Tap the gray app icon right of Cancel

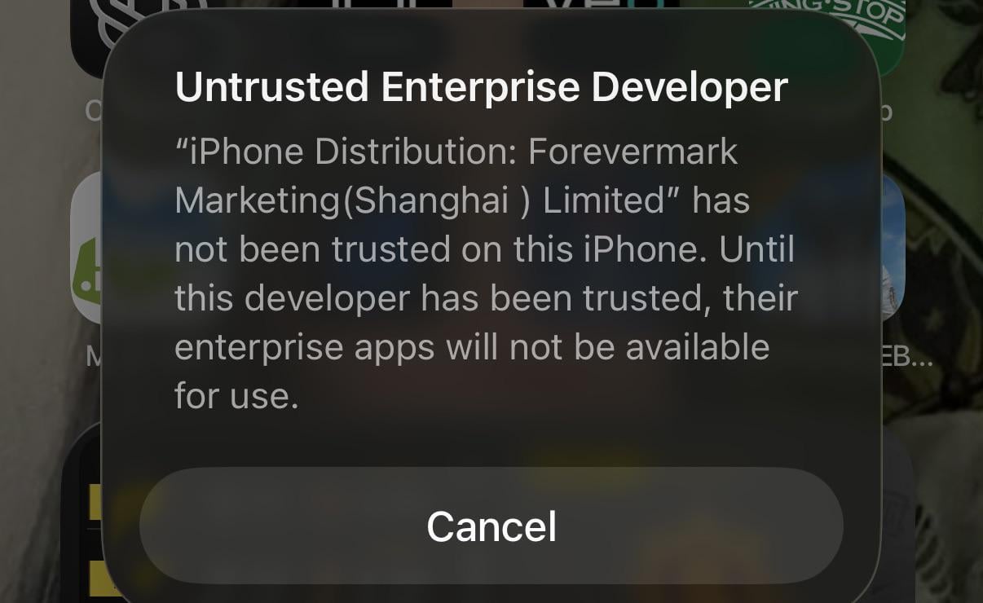pyautogui.click(x=897, y=513)
